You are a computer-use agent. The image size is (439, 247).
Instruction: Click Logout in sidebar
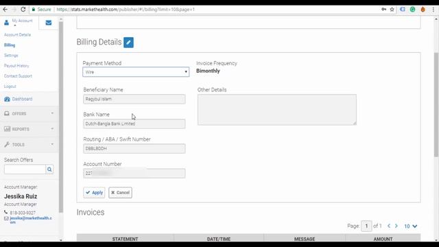coord(10,86)
